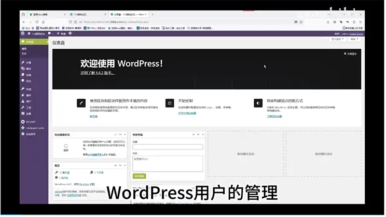Click 新建 in the admin bar
The image size is (386, 217).
click(x=61, y=33)
